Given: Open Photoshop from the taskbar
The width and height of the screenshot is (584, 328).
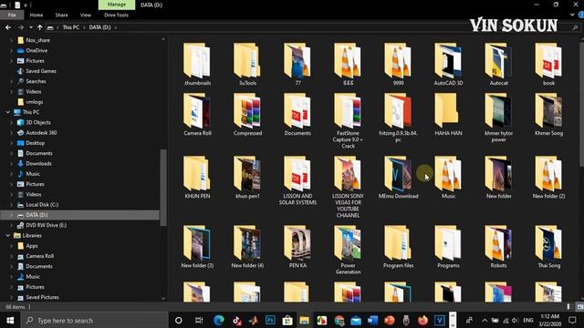Looking at the screenshot, I should pos(270,320).
